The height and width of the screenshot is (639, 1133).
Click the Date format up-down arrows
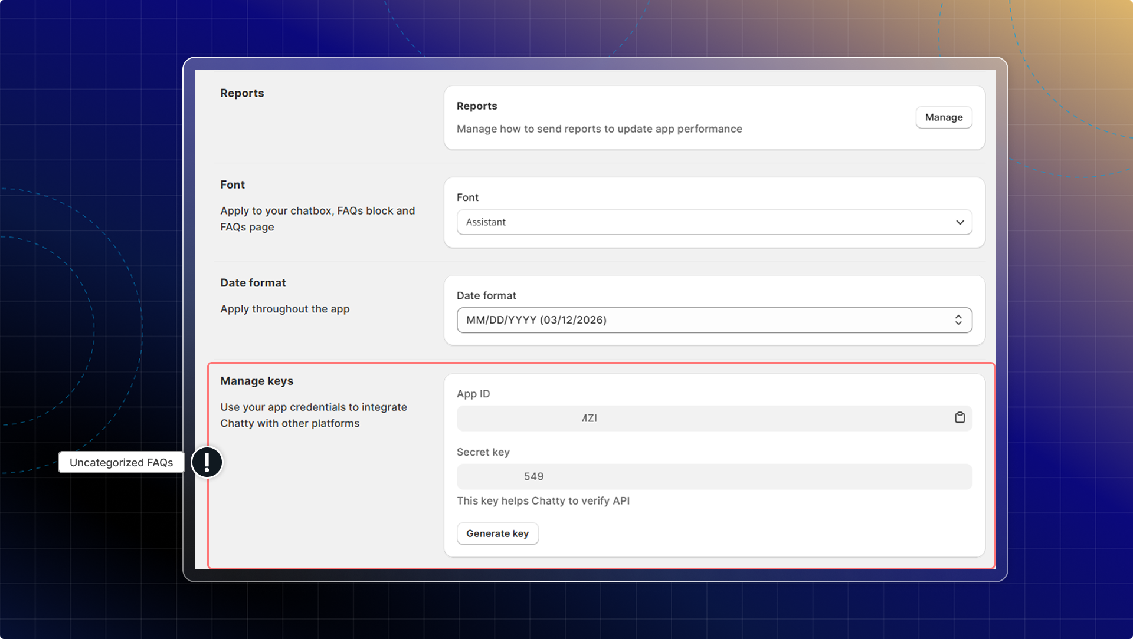coord(958,320)
